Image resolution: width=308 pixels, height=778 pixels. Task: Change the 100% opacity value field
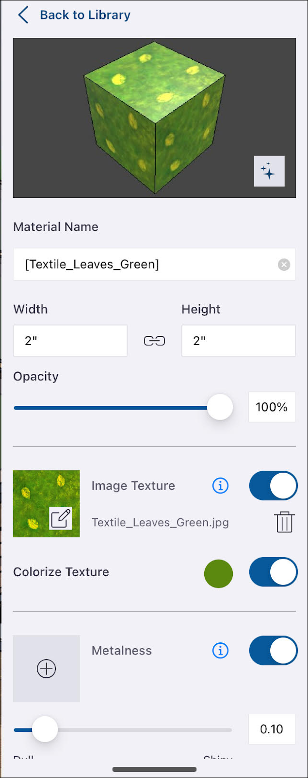point(272,407)
